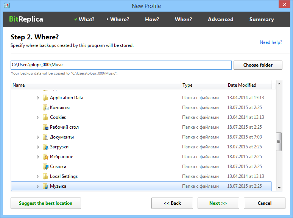Expand the Музыка folder

38,187
